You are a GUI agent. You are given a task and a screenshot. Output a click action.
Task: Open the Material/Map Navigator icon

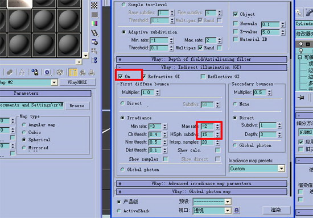pos(94,60)
